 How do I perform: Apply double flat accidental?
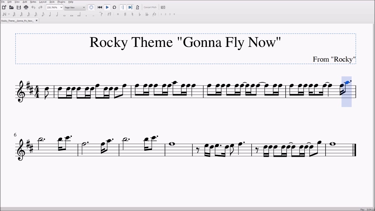point(147,14)
